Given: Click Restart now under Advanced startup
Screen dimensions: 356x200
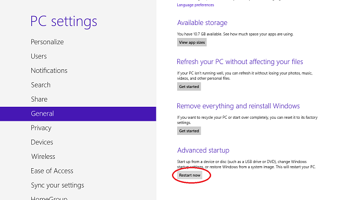Looking at the screenshot, I should (x=190, y=175).
